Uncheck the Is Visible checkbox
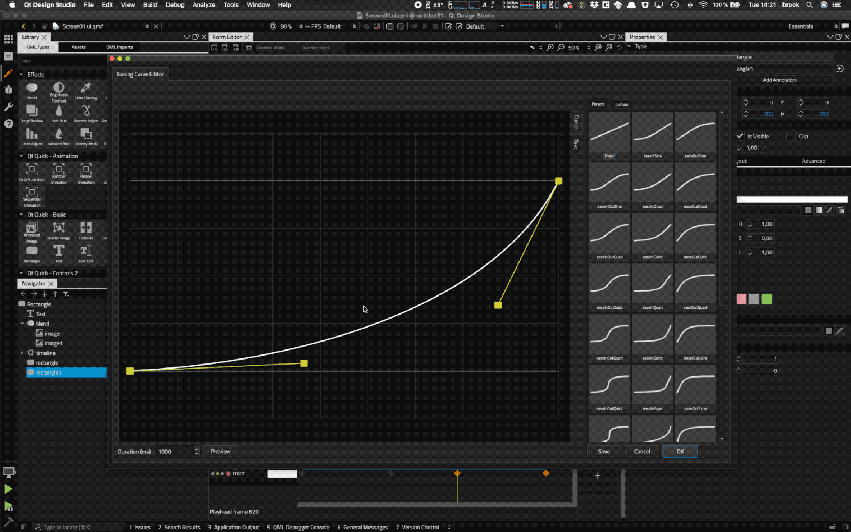The image size is (851, 532). coord(740,136)
